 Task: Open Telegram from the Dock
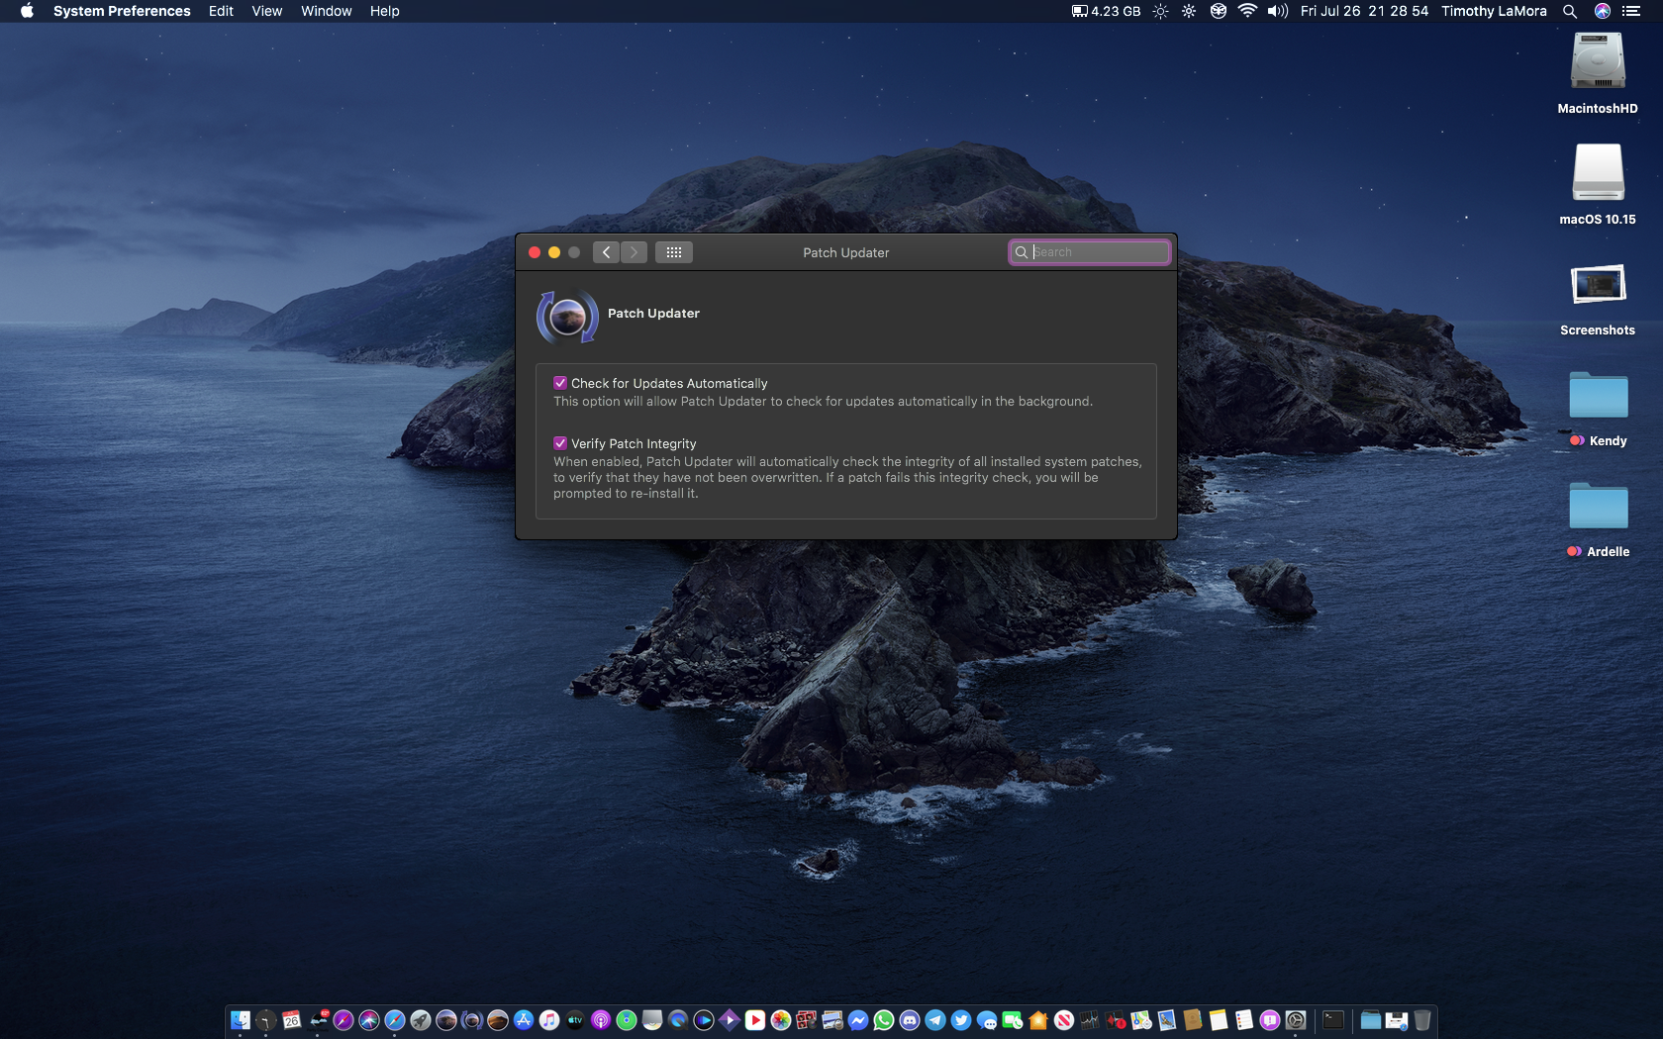[x=935, y=1020]
